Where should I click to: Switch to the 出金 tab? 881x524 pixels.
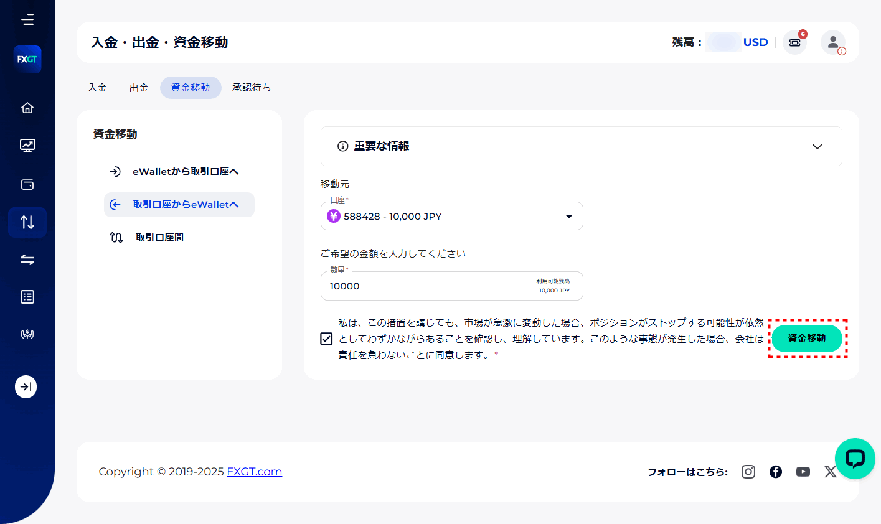(x=139, y=88)
